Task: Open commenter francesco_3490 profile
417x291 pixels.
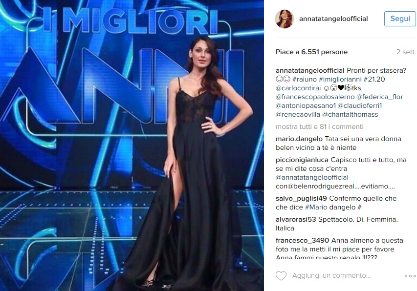Action: point(302,240)
